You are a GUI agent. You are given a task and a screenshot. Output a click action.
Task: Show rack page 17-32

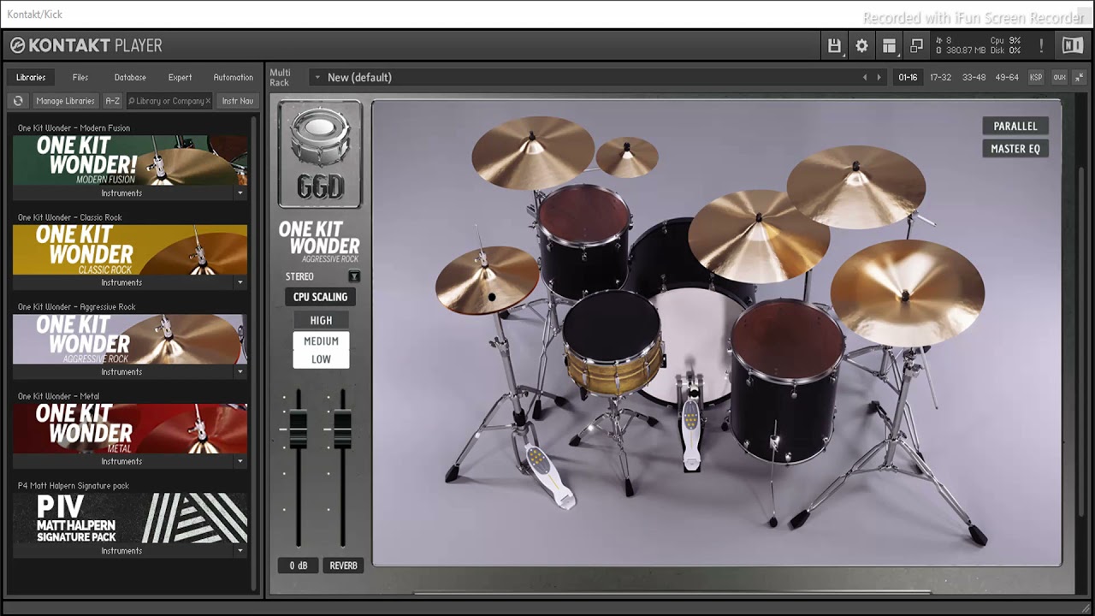(940, 77)
